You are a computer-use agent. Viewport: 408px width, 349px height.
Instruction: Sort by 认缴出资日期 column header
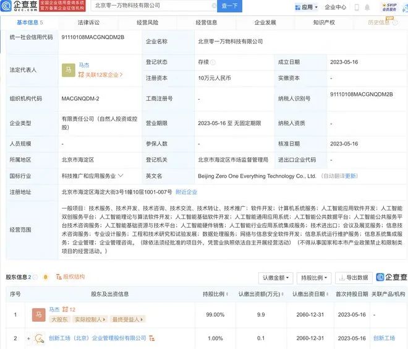pyautogui.click(x=310, y=294)
